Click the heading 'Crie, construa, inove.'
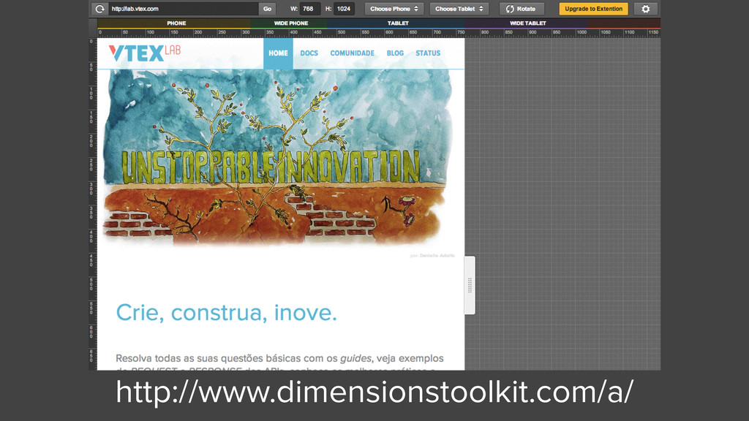Image resolution: width=749 pixels, height=421 pixels. tap(227, 313)
